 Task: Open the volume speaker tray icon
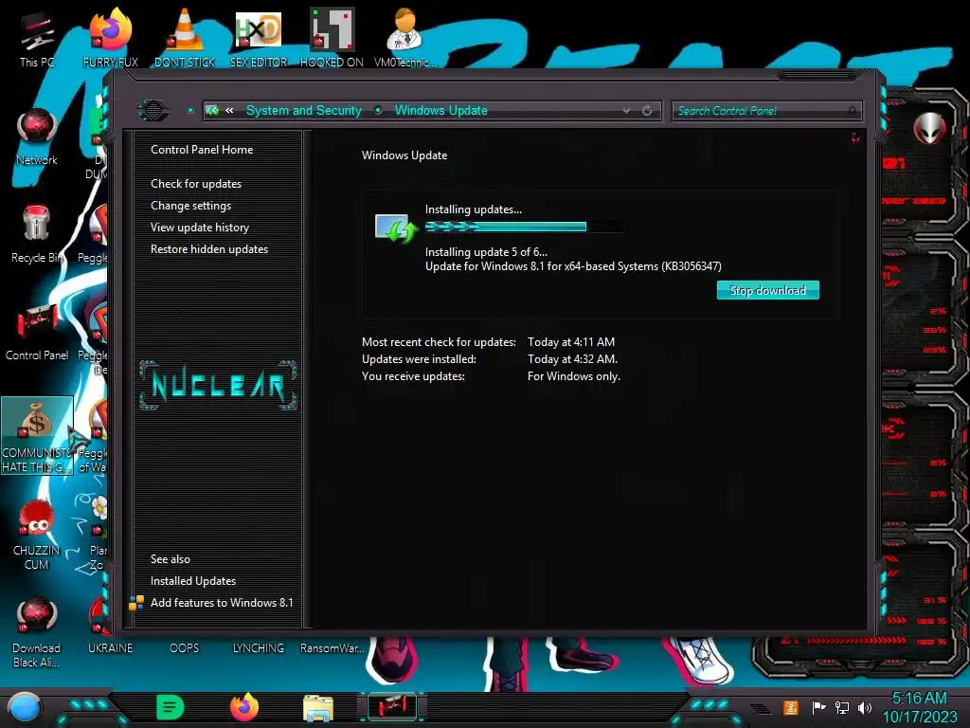click(x=865, y=707)
